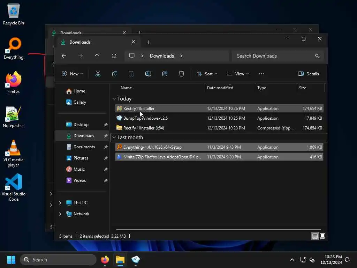The image size is (357, 268).
Task: Click the PC icon in address bar
Action: 132,56
